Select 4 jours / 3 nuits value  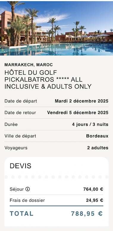click(x=90, y=124)
